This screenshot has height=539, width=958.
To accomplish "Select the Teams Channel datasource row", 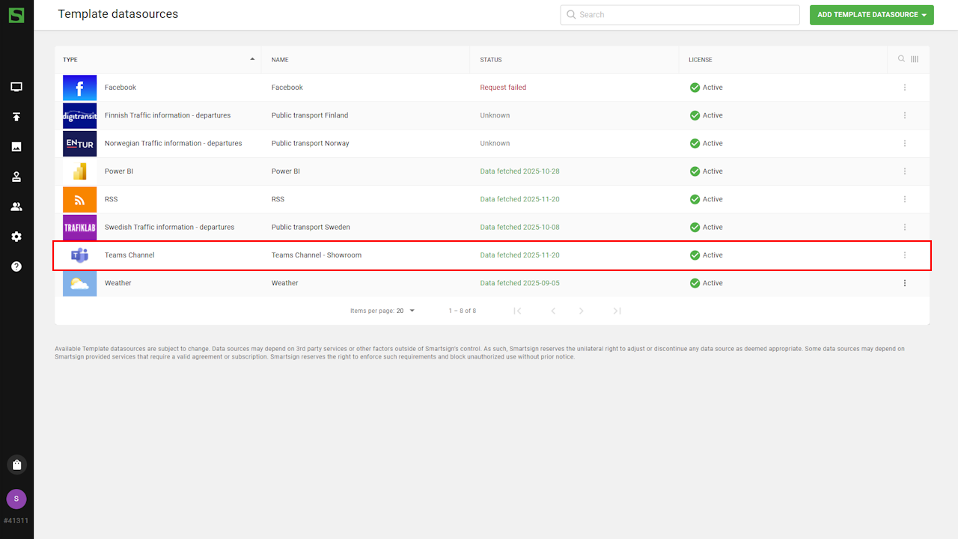I will (x=317, y=255).
